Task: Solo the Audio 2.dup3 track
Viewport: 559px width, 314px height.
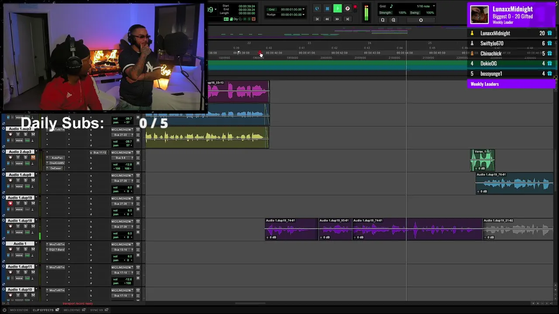Action: (25, 157)
